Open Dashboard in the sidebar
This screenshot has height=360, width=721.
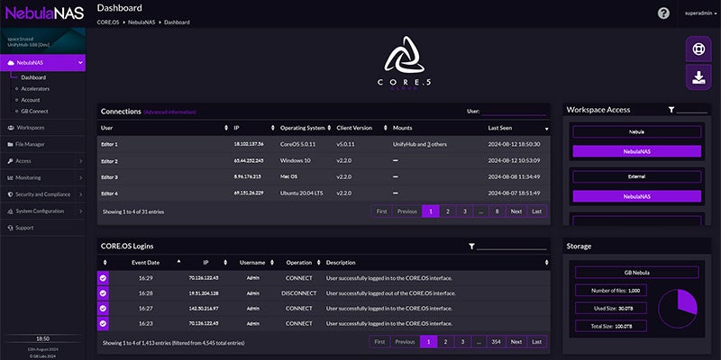pyautogui.click(x=33, y=77)
